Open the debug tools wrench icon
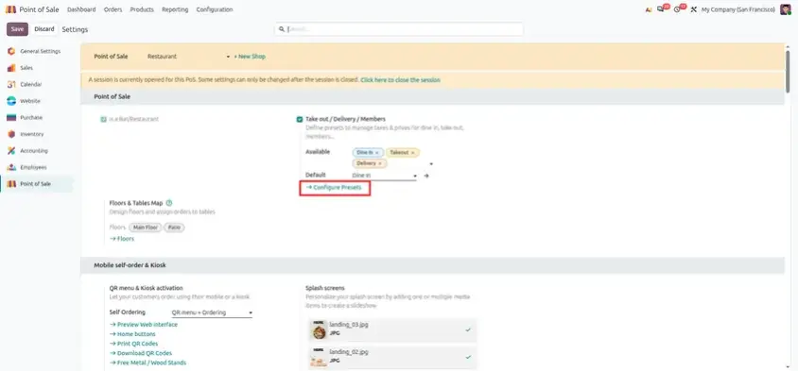Image resolution: width=798 pixels, height=371 pixels. tap(693, 9)
